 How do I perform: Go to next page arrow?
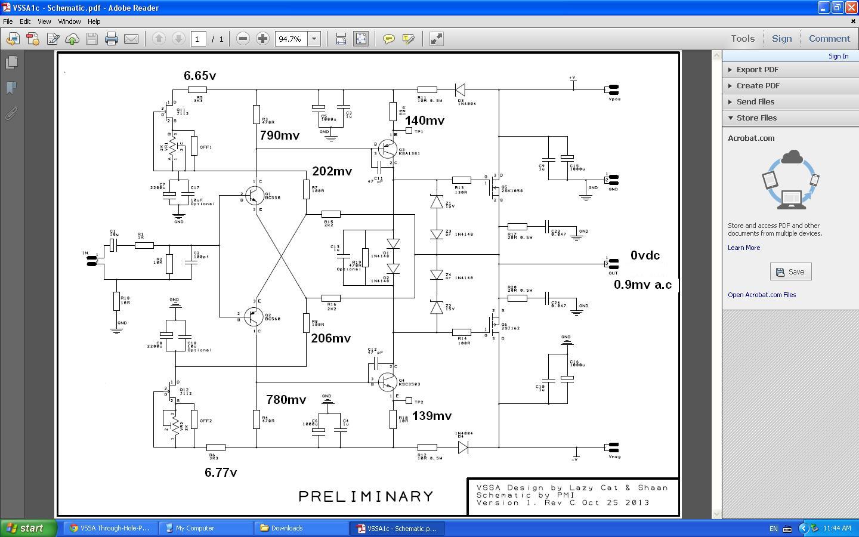178,39
